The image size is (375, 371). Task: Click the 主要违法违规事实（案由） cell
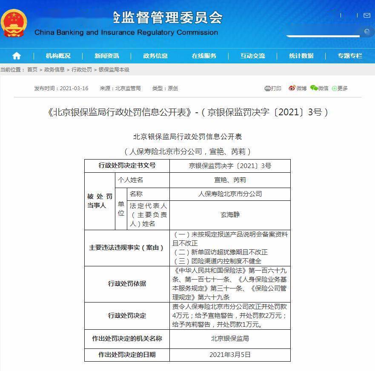[x=127, y=248]
